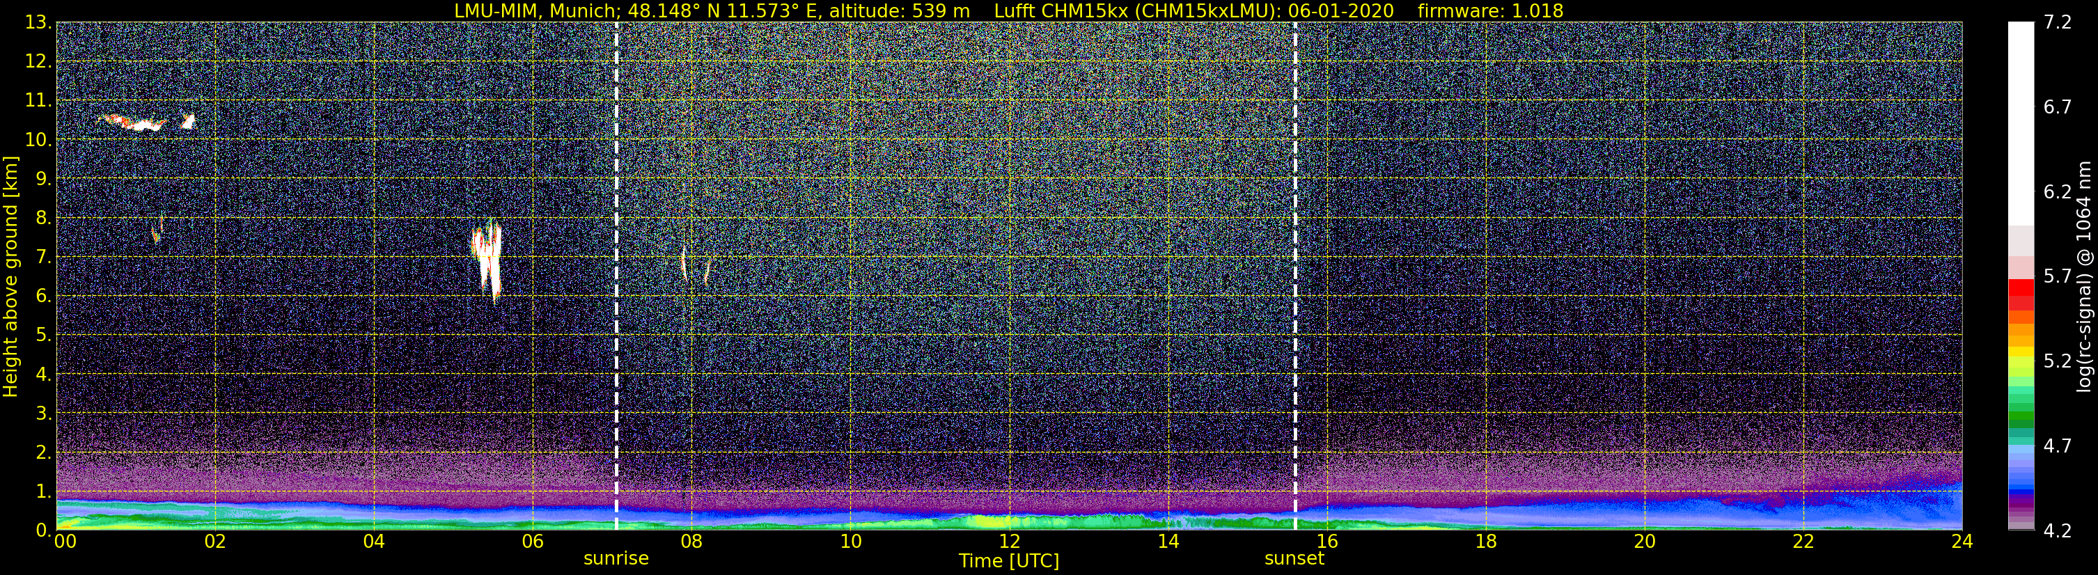Click the colorbar tick value '7.2'
The image size is (2098, 575).
pos(2058,22)
